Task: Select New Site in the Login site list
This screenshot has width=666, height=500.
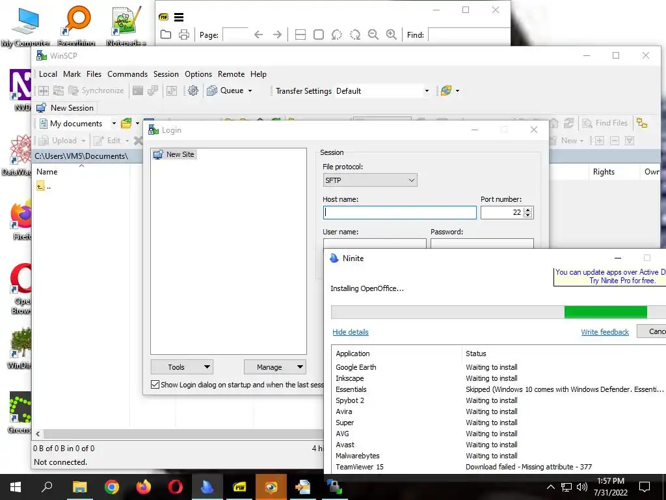Action: (174, 154)
